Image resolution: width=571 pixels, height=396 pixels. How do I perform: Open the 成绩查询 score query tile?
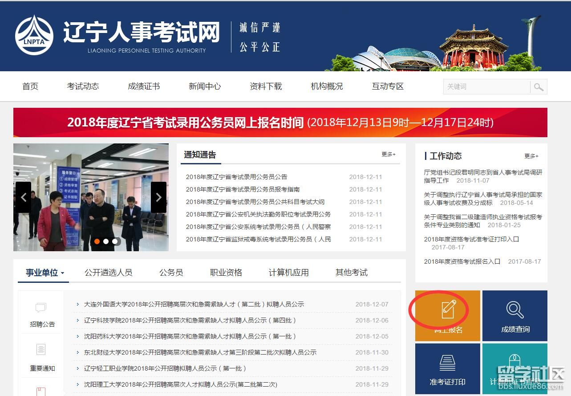[515, 315]
